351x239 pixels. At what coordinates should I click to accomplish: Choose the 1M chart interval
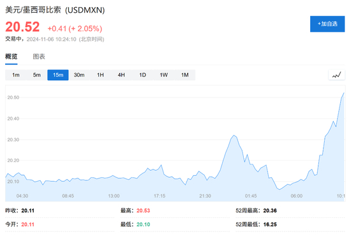(185, 75)
